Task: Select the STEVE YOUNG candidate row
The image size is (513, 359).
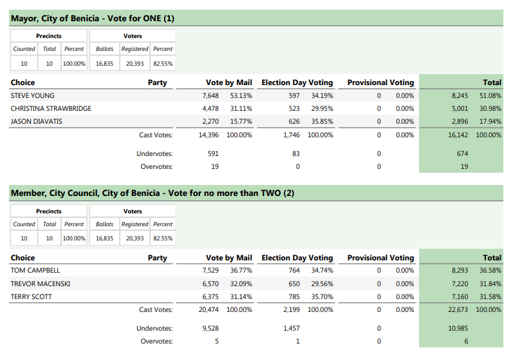Action: point(33,95)
